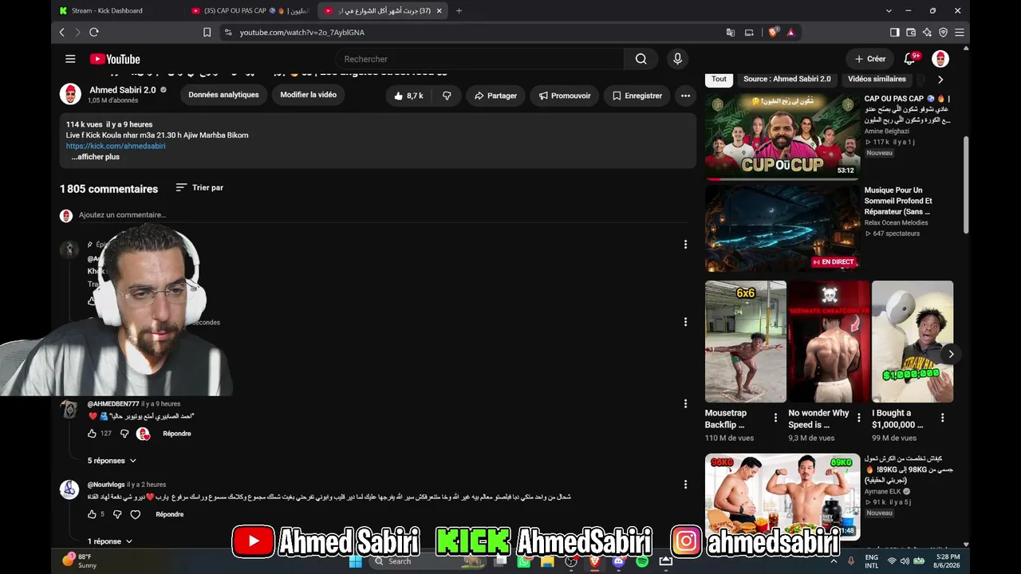The height and width of the screenshot is (574, 1021).
Task: Select Source : Ahmed Sabiri 2.0 chip
Action: 787,79
